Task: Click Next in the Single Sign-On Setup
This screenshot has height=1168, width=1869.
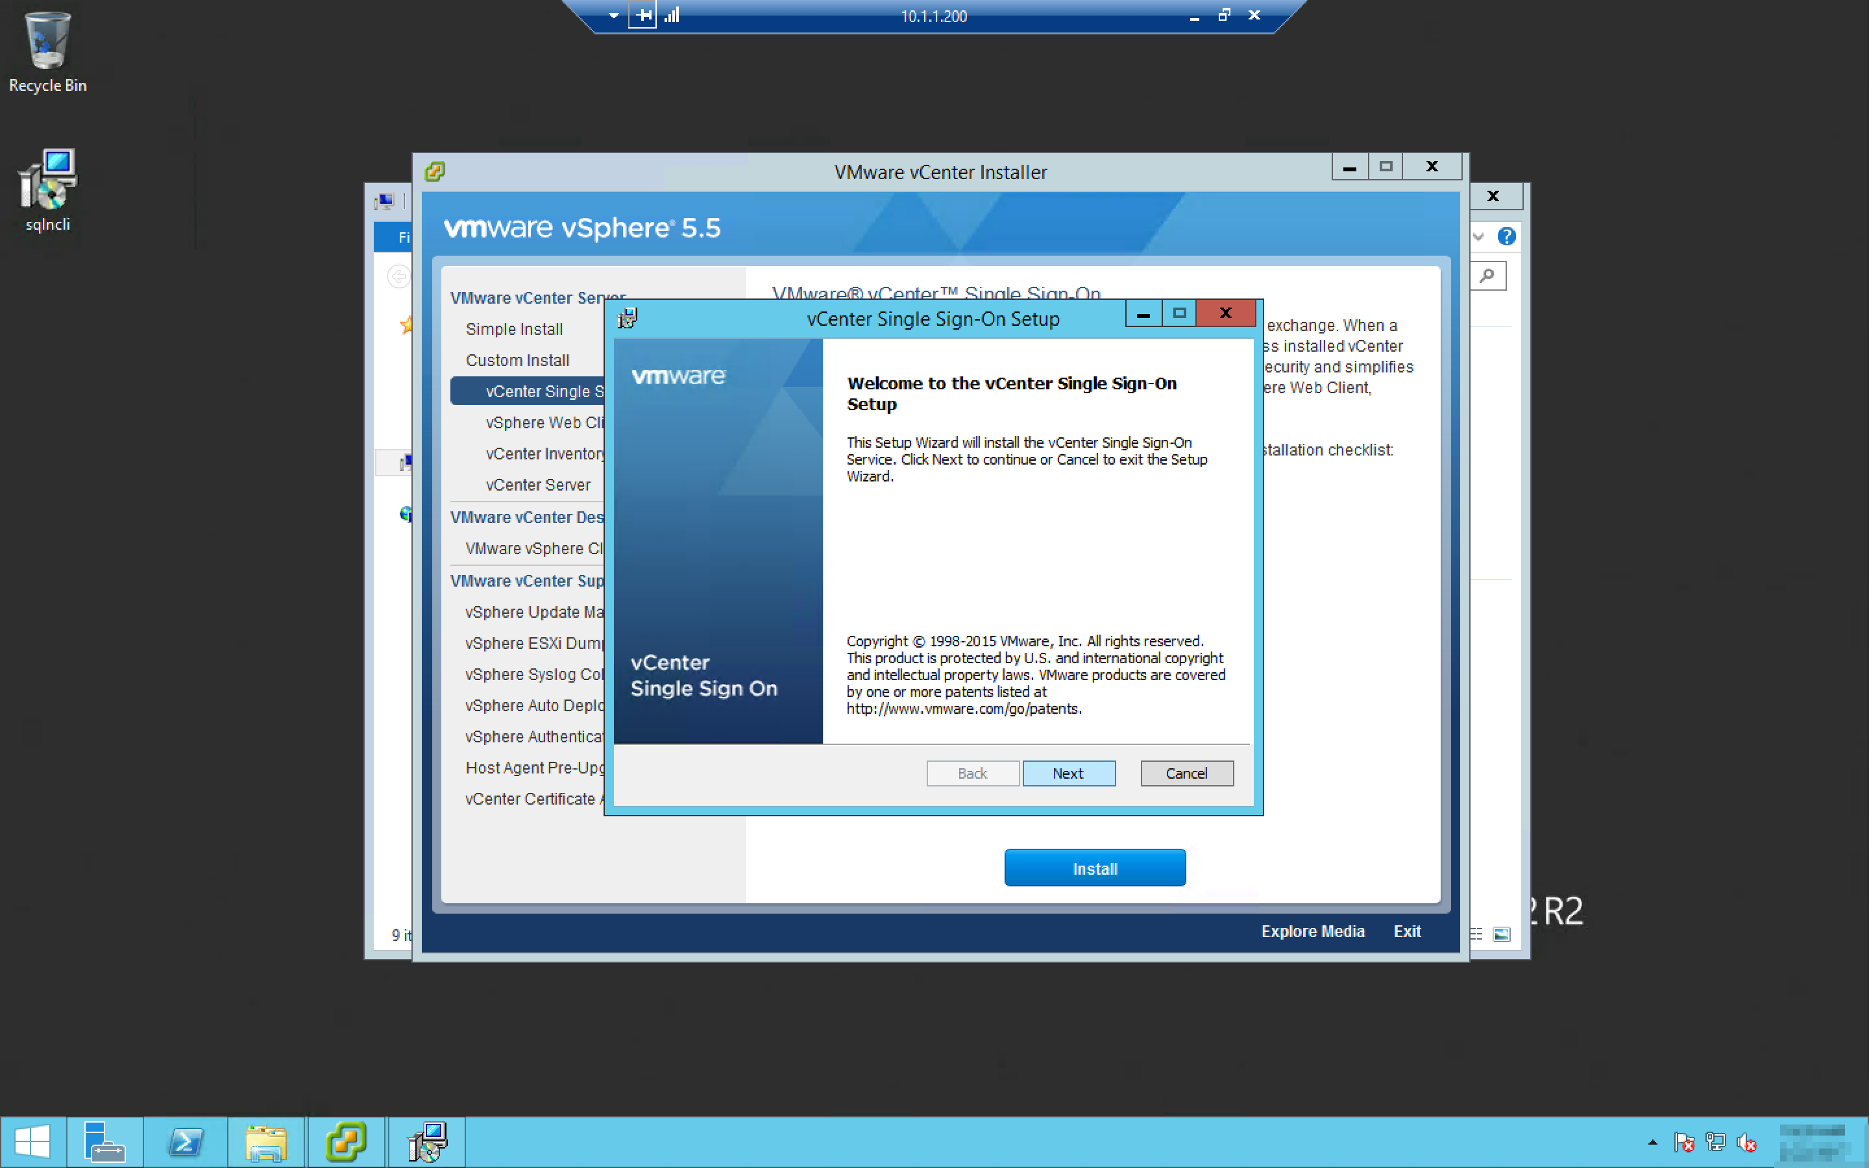Action: [1068, 773]
